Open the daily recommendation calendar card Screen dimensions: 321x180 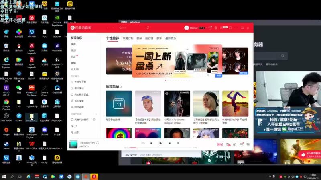click(119, 104)
